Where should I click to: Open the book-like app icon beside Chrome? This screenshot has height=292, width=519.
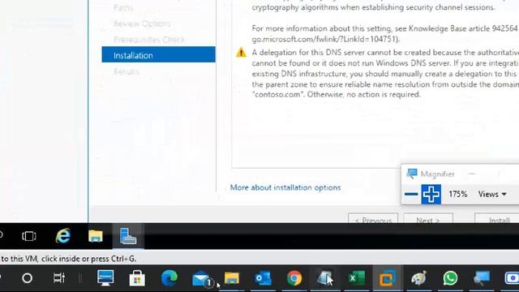(x=325, y=278)
